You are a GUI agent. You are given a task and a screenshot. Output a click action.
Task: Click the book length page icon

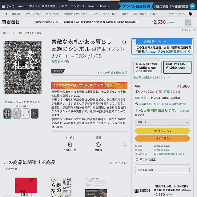coord(70,145)
